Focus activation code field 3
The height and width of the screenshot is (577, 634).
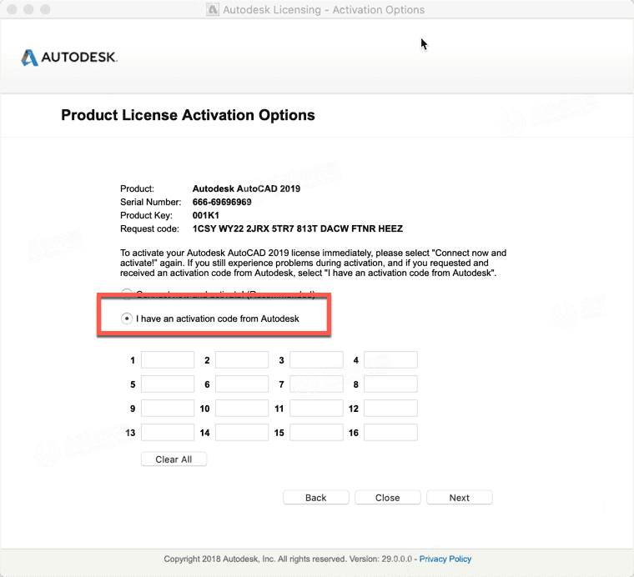pos(316,360)
